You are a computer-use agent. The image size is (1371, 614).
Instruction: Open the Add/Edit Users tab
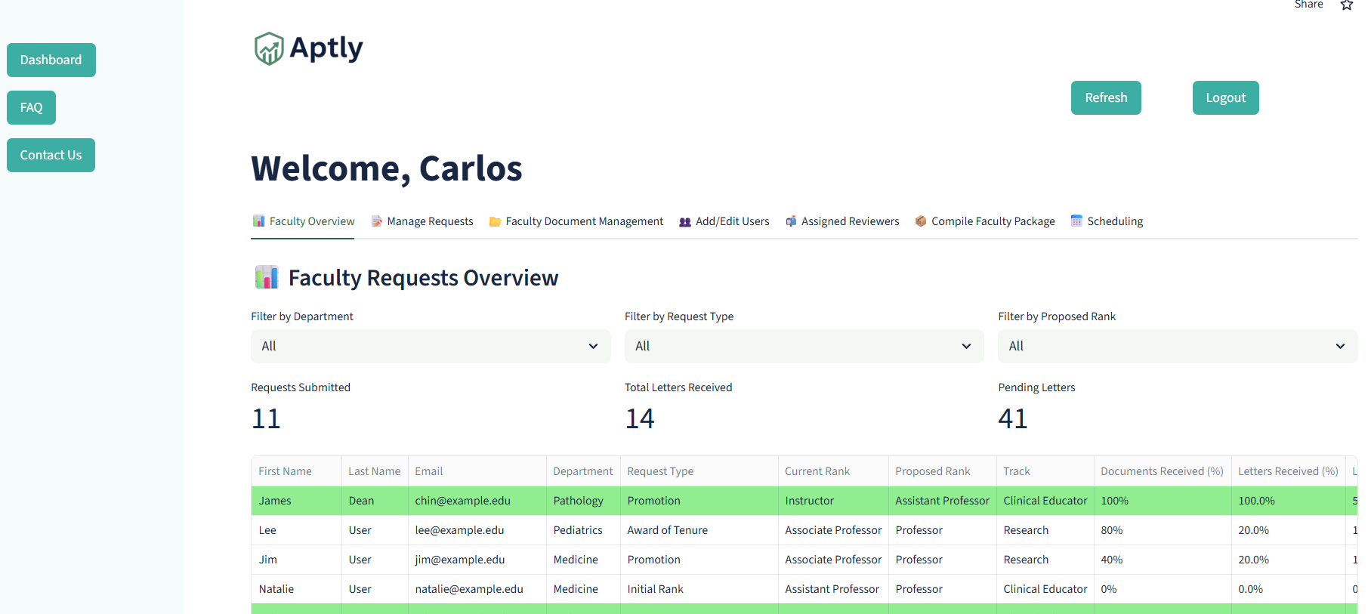pyautogui.click(x=724, y=221)
